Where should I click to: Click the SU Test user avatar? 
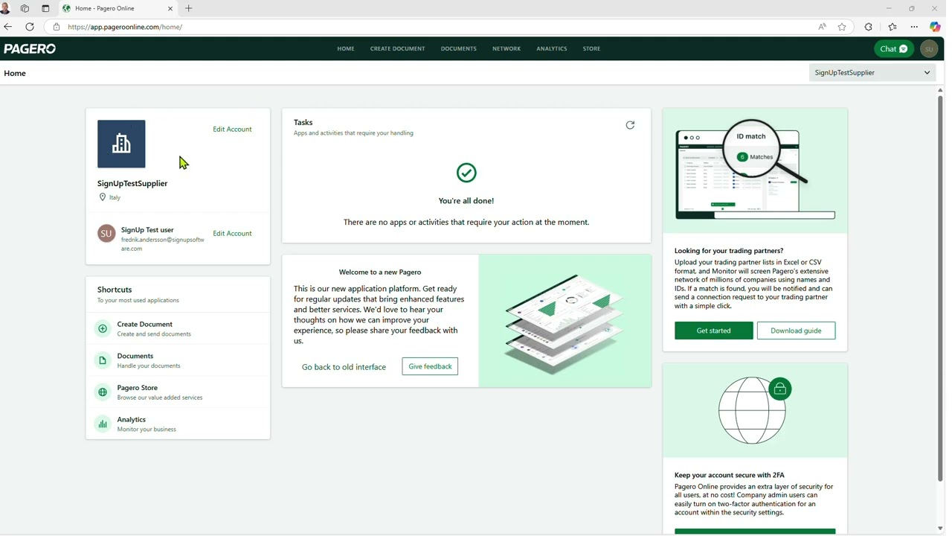[x=106, y=234]
